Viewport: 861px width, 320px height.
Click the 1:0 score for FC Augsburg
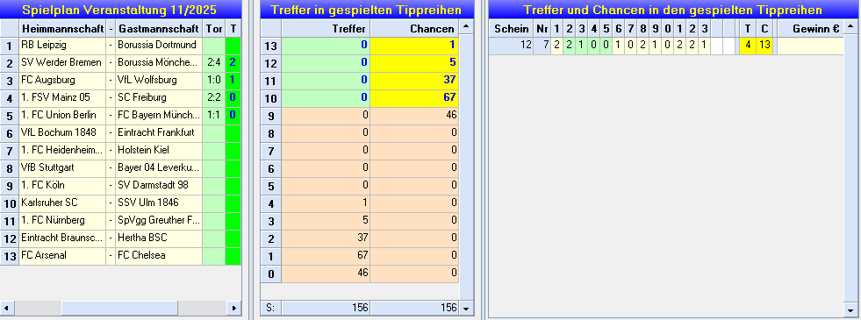213,80
